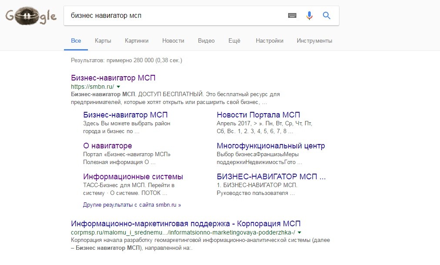This screenshot has height=265, width=440.
Task: Click snippet text 'Здесь Вы можете выбрать район'
Action: [127, 124]
